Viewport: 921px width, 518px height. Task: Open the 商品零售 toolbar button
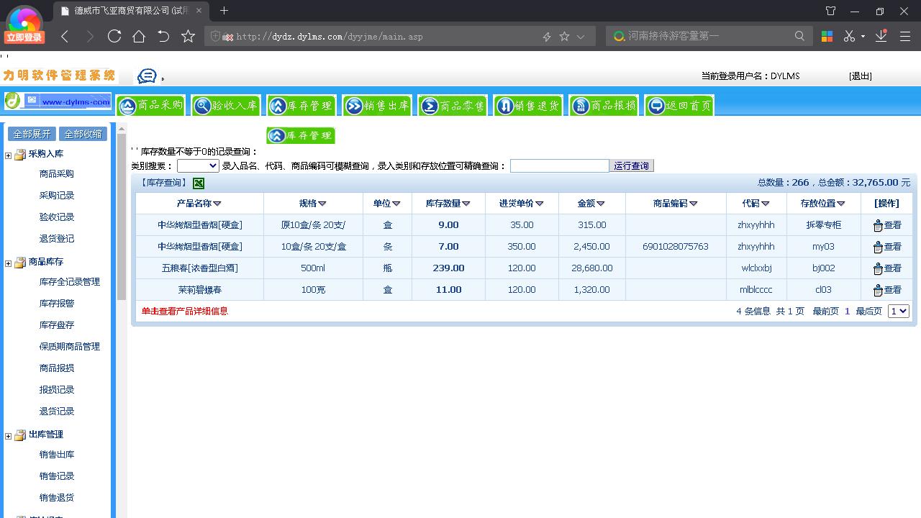pyautogui.click(x=453, y=106)
